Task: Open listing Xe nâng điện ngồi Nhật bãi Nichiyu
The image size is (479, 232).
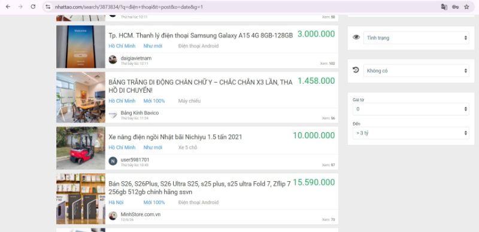Action: [x=175, y=137]
